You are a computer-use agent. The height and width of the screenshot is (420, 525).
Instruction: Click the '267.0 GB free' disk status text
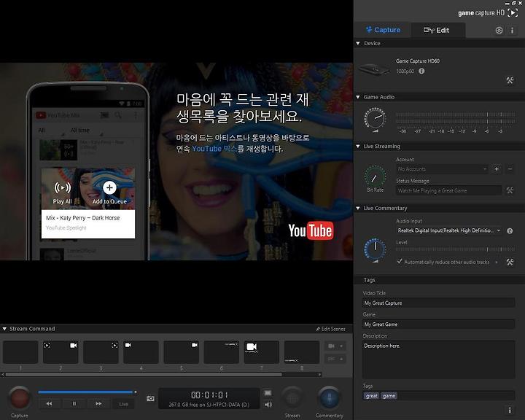[x=209, y=405]
